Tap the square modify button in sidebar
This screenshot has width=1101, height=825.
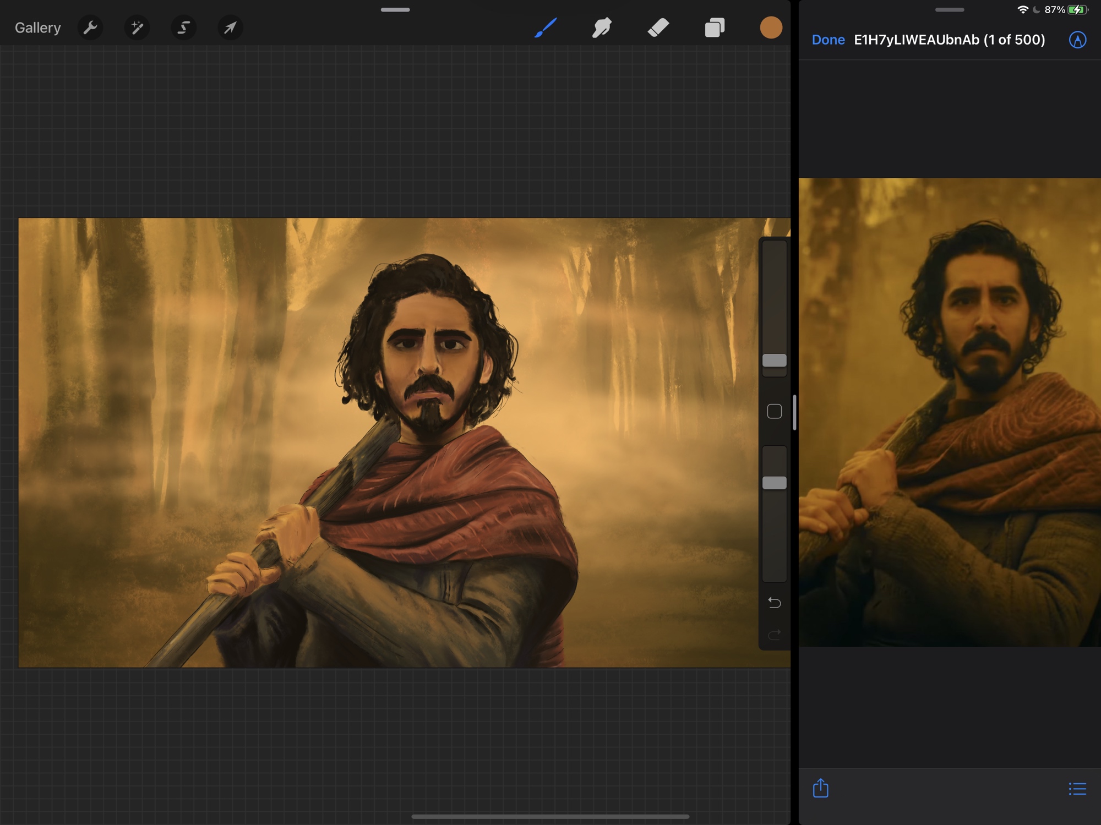774,411
